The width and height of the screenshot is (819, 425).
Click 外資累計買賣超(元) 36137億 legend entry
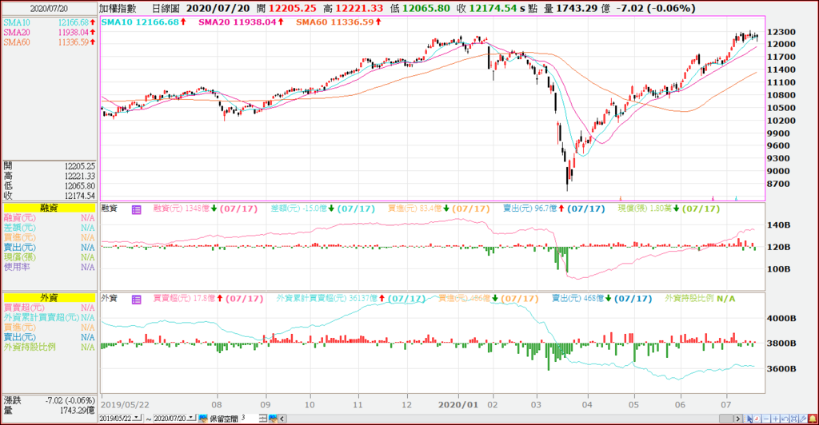351,299
